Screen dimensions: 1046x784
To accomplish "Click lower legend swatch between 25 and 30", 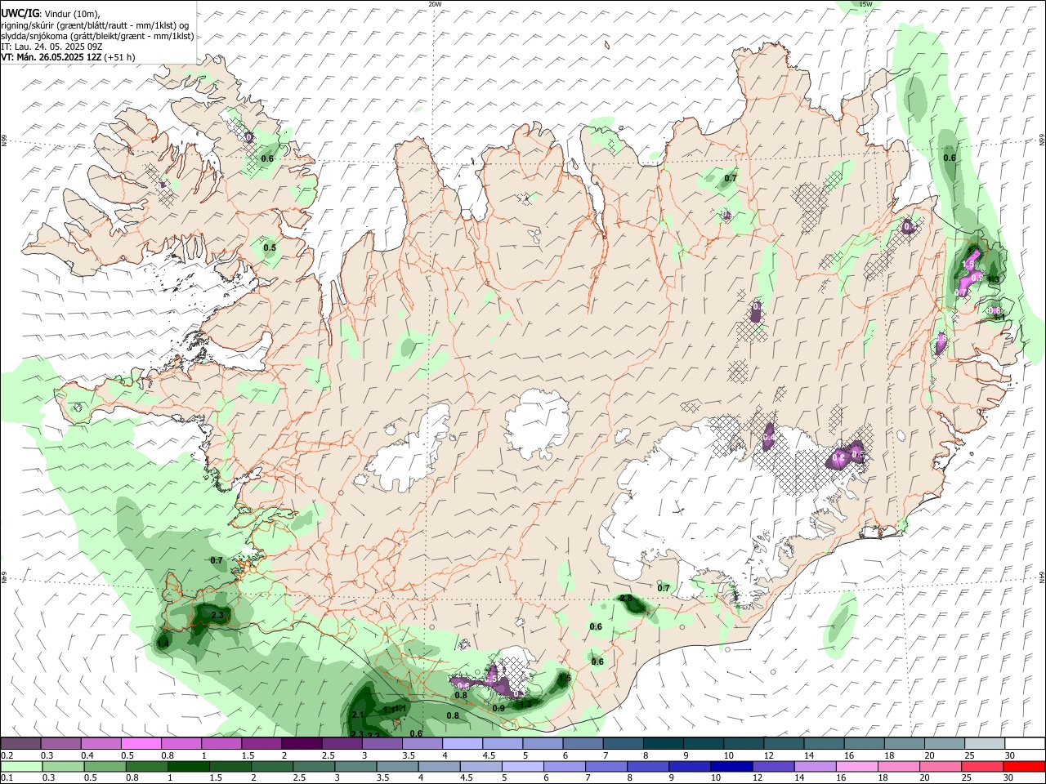I will (984, 767).
